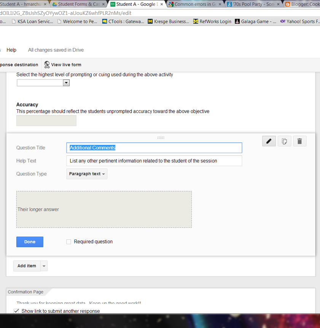Click the View live form globe icon
This screenshot has height=328, width=320.
click(x=47, y=65)
